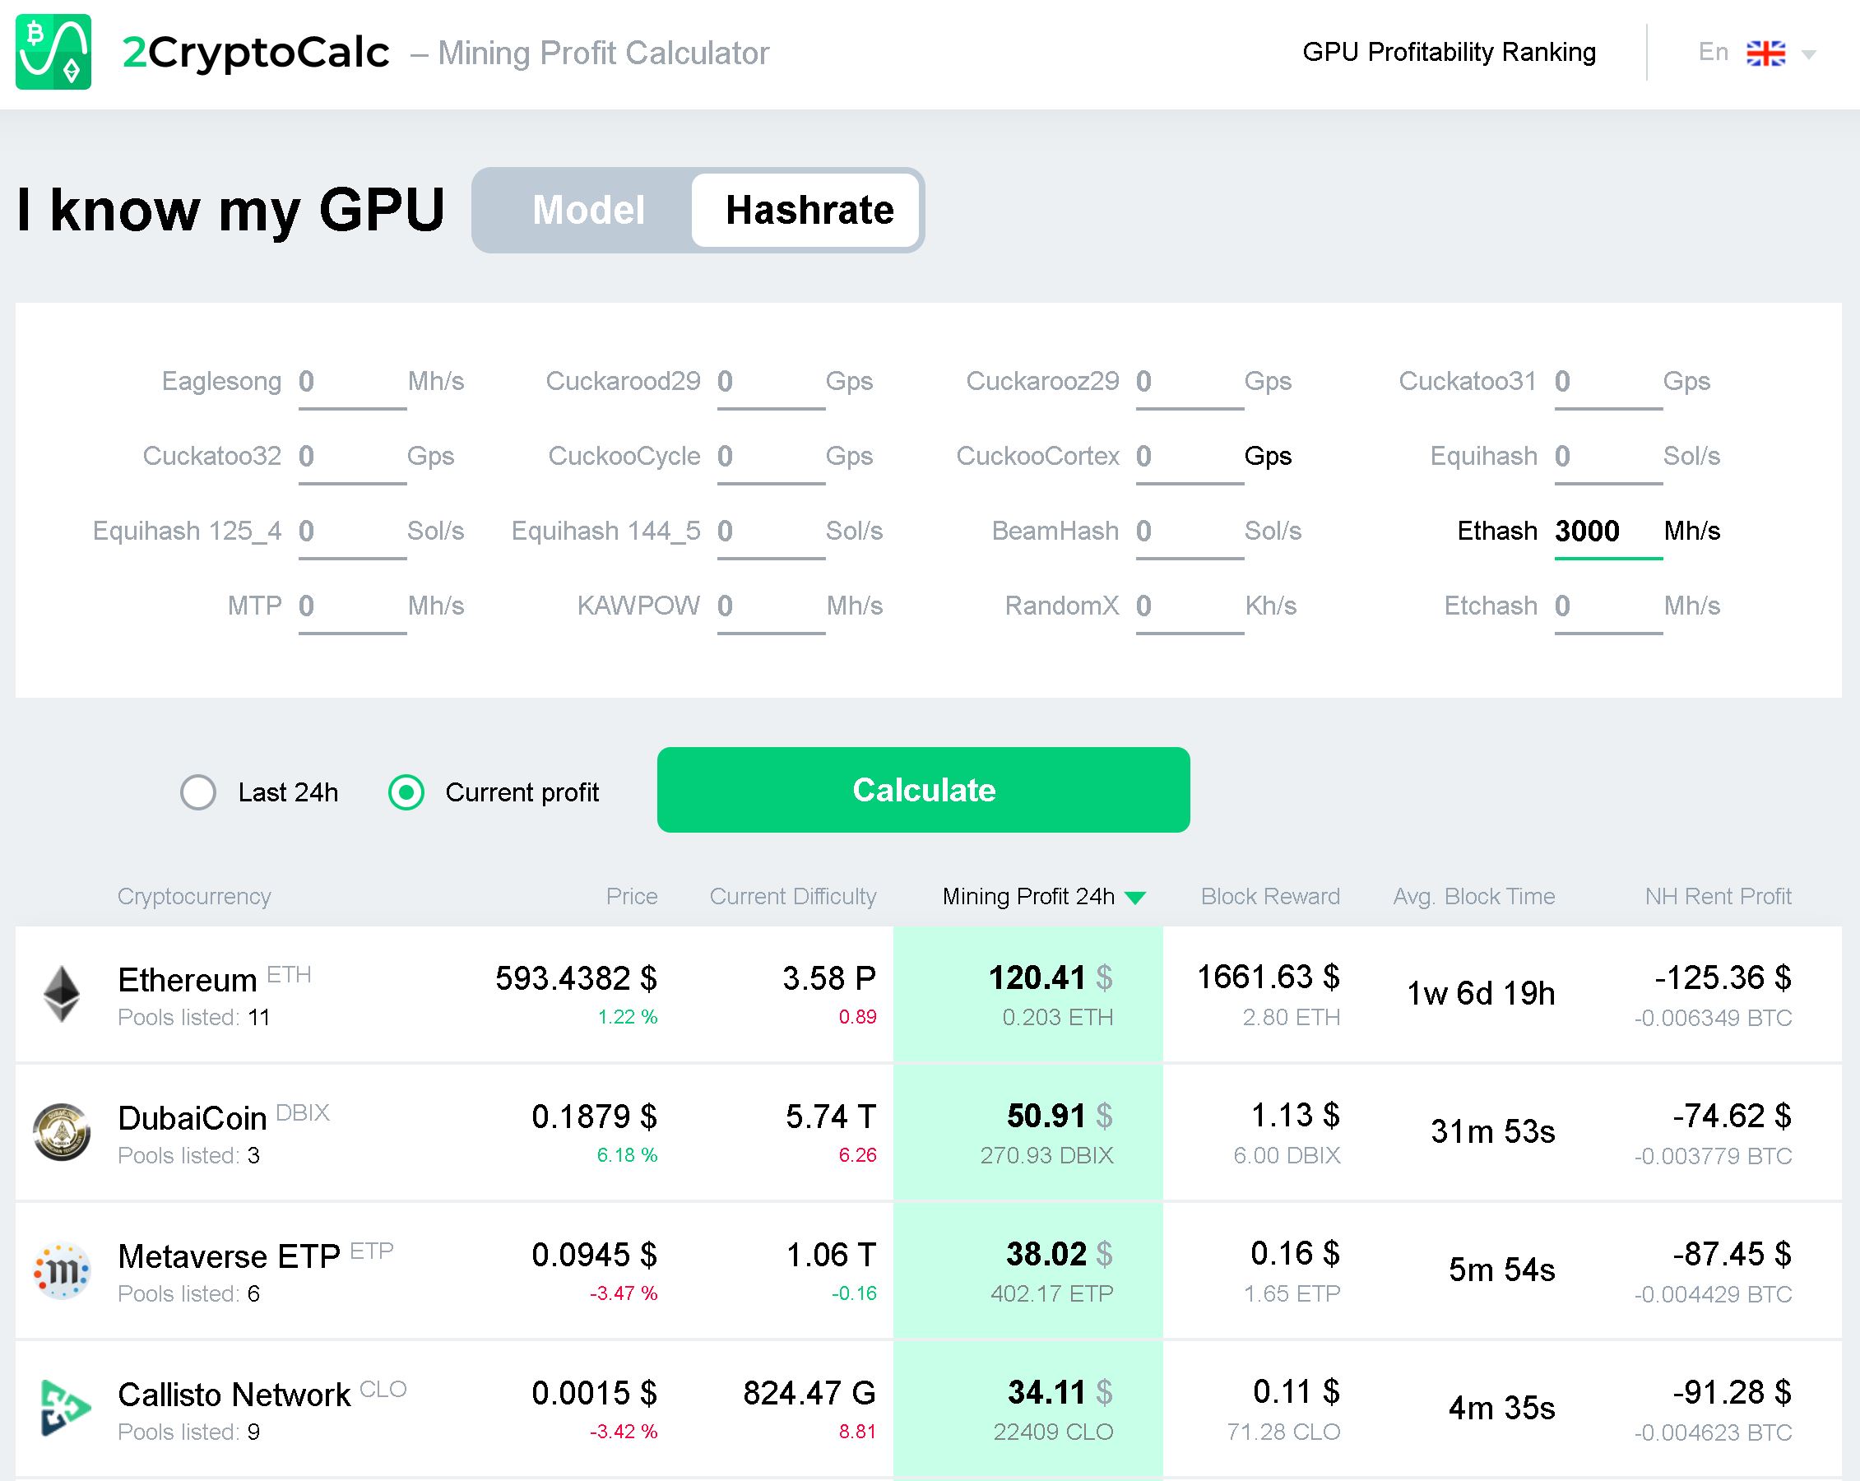Click the Ethereum coin icon
This screenshot has width=1860, height=1481.
point(61,993)
